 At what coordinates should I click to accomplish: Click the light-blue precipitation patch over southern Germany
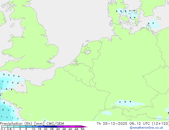click(x=129, y=103)
